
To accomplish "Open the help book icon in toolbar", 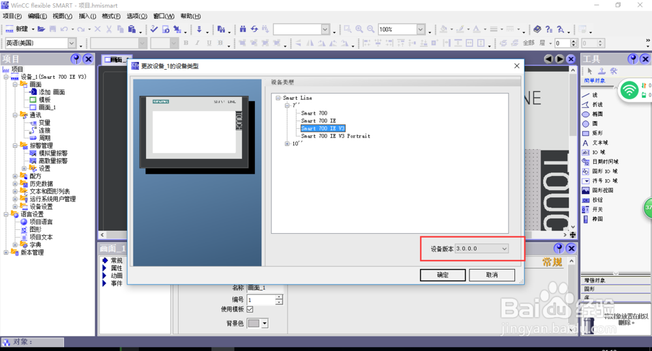I will pyautogui.click(x=537, y=29).
